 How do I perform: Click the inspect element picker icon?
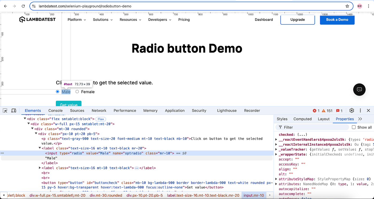click(x=5, y=110)
